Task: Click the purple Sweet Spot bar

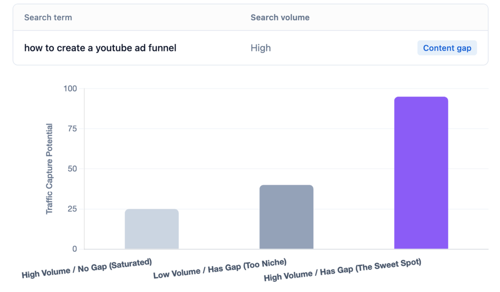Action: pyautogui.click(x=421, y=173)
